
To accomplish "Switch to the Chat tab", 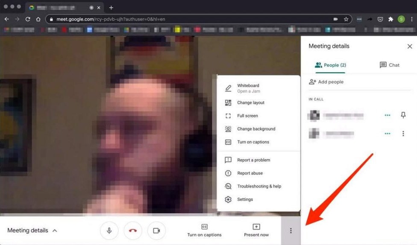I will tap(389, 65).
